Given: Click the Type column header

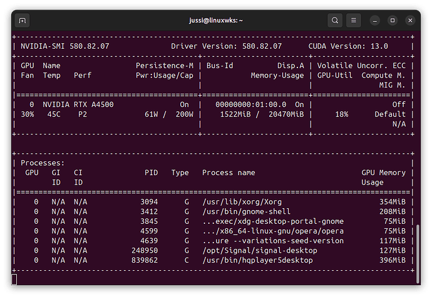Looking at the screenshot, I should (x=180, y=173).
